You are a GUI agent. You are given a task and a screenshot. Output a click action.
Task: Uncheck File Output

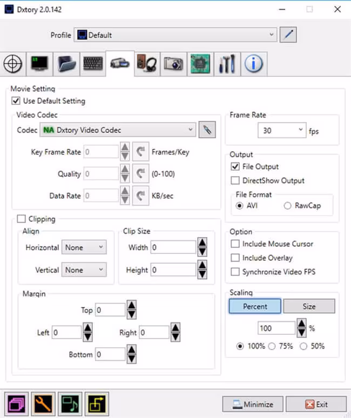(235, 167)
